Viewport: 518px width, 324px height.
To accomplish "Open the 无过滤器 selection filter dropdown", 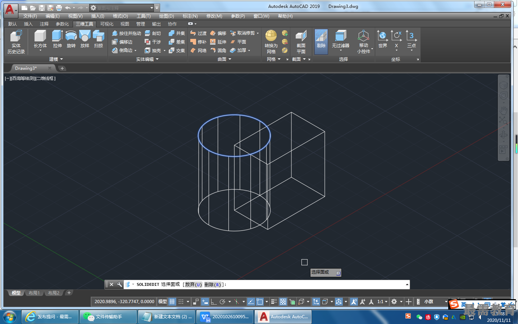I will pyautogui.click(x=341, y=51).
